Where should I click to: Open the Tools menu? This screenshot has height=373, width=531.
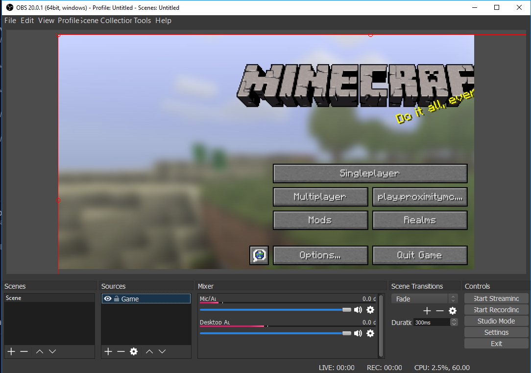(x=142, y=21)
